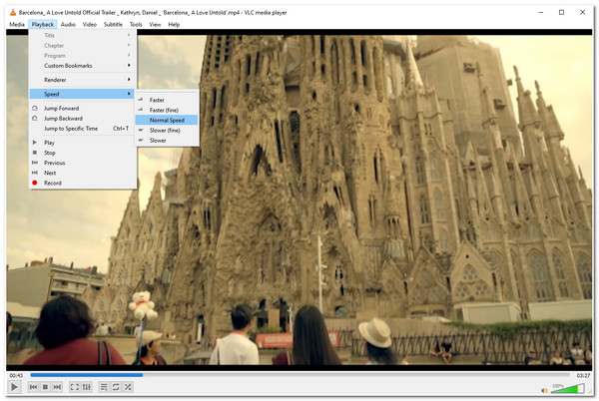Screen dimensions: 599x401
Task: Open the Tools menu
Action: [136, 24]
